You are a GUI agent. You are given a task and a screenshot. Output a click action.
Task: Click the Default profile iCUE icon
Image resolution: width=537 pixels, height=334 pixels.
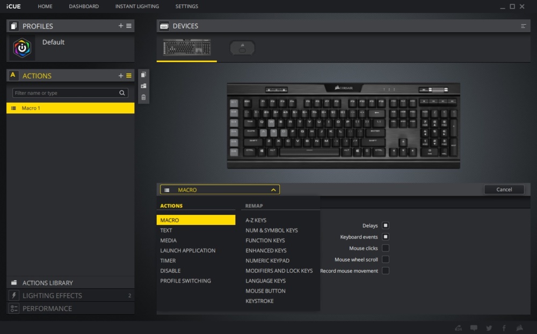pyautogui.click(x=22, y=48)
